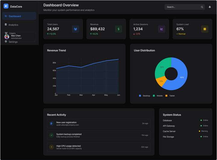The image size is (217, 160).
Task: Click the Cache Server status label
Action: 169,131
